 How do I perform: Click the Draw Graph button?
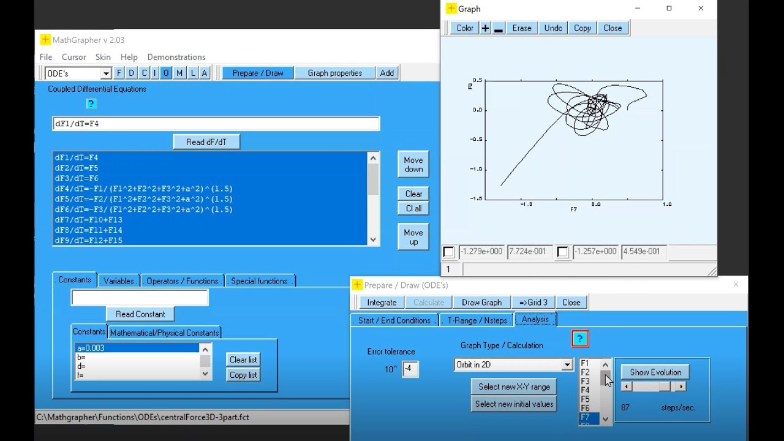click(481, 303)
